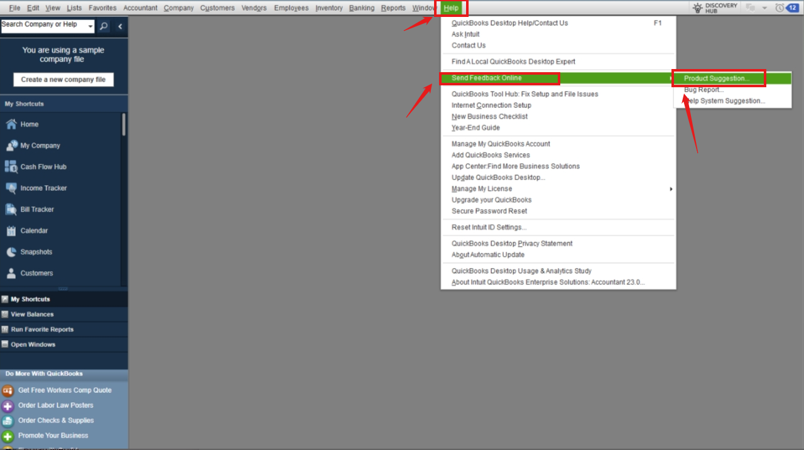This screenshot has height=450, width=804.
Task: Open the Discovery Hub lightbulb
Action: [x=697, y=8]
